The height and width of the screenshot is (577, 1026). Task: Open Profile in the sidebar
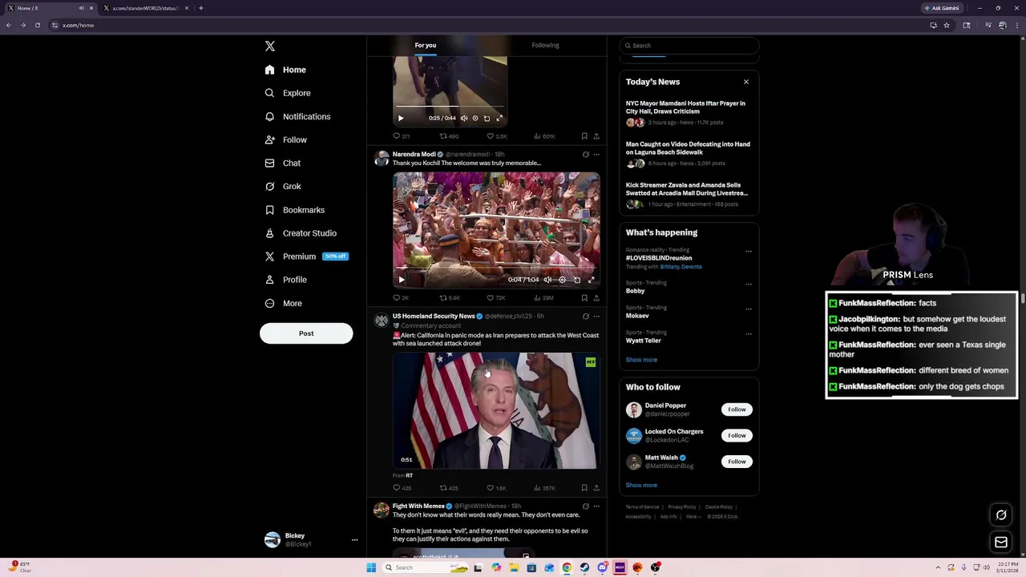click(286, 280)
